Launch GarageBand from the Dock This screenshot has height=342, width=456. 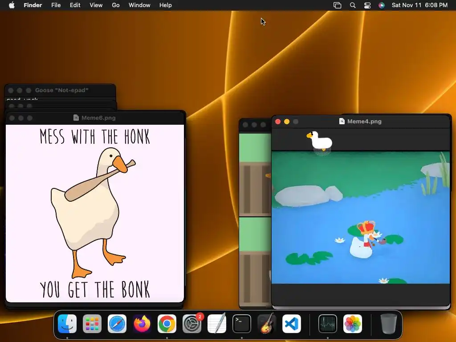267,324
